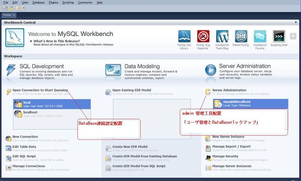
Task: Open the File menu
Action: [x=6, y=2]
